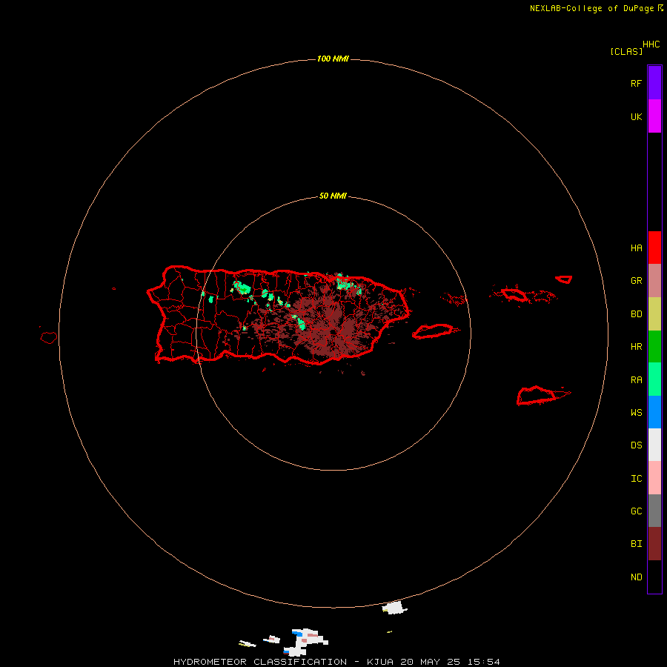Click the ND legend label
Viewport: 667px width, 667px height.
[636, 577]
